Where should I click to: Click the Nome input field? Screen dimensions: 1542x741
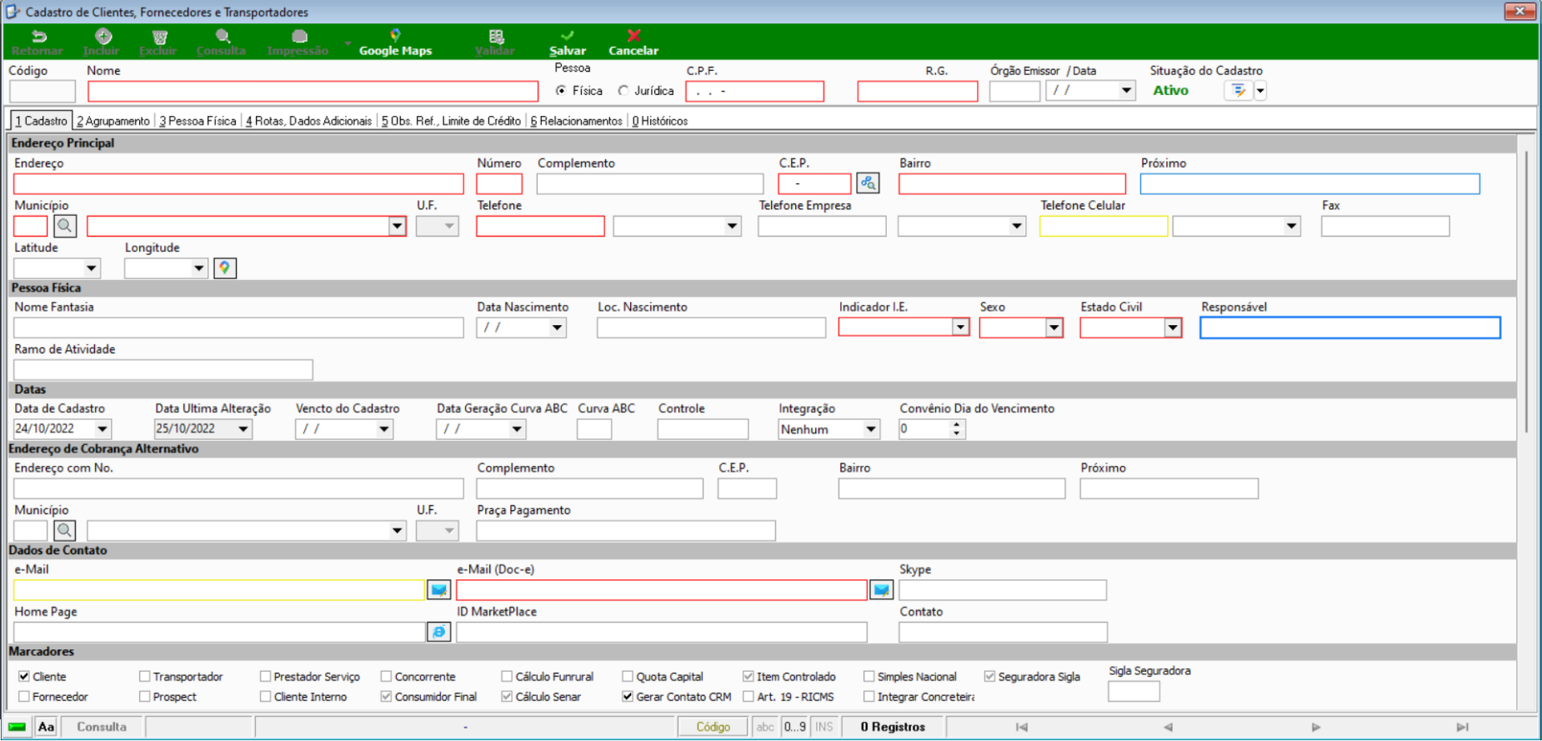tap(313, 91)
